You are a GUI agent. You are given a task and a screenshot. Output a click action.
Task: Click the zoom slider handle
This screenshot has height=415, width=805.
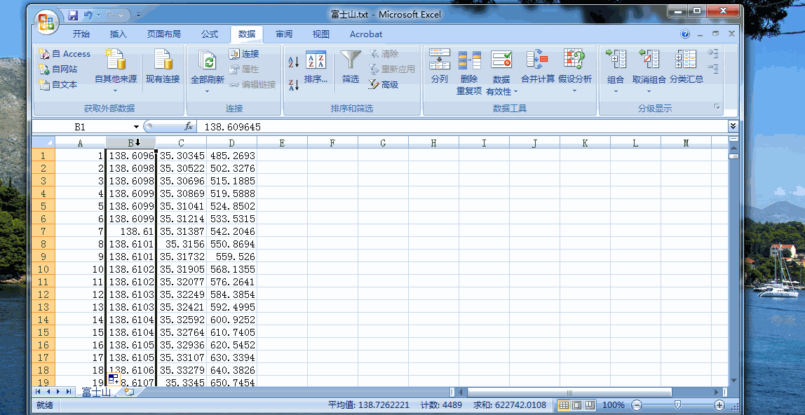(x=677, y=405)
